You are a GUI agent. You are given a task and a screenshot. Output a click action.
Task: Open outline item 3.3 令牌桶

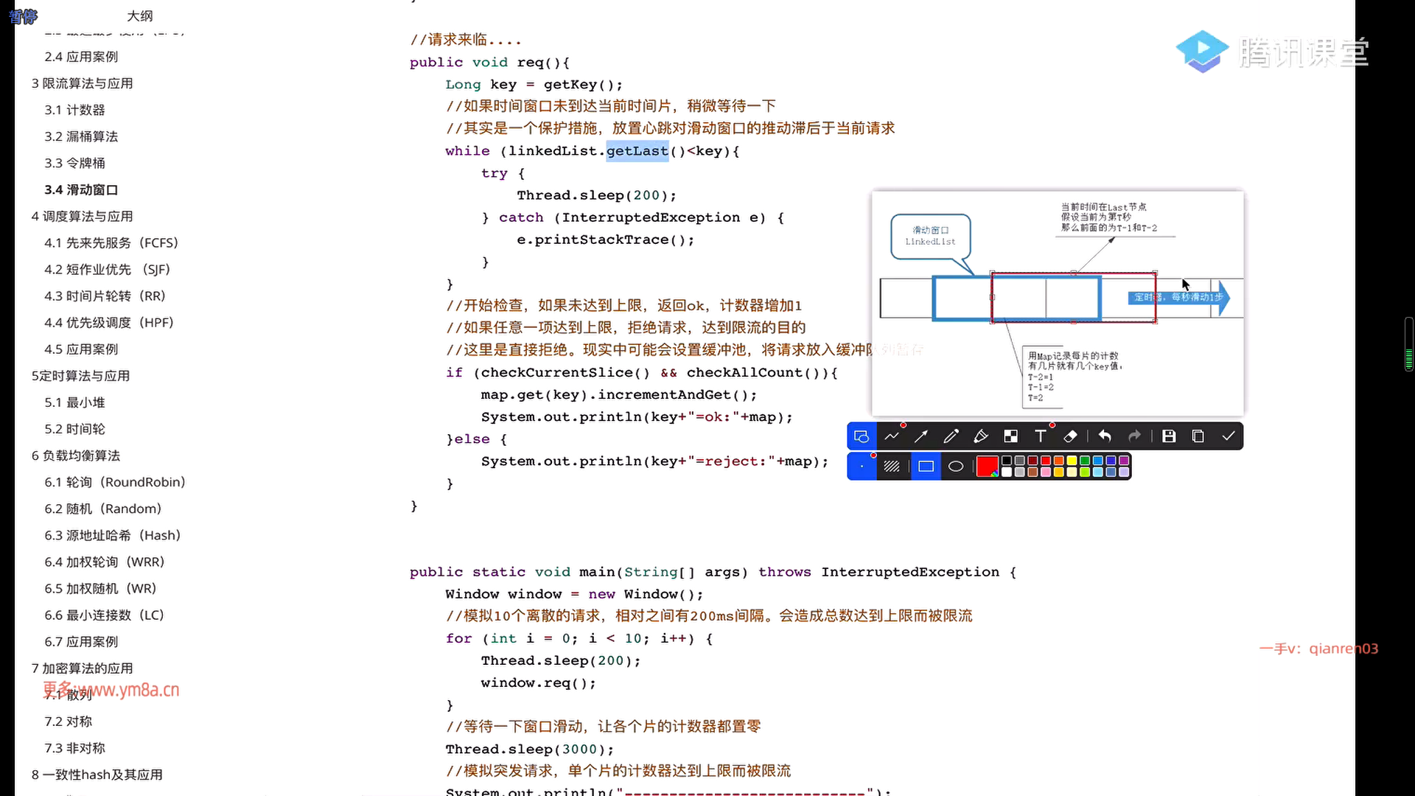point(74,163)
